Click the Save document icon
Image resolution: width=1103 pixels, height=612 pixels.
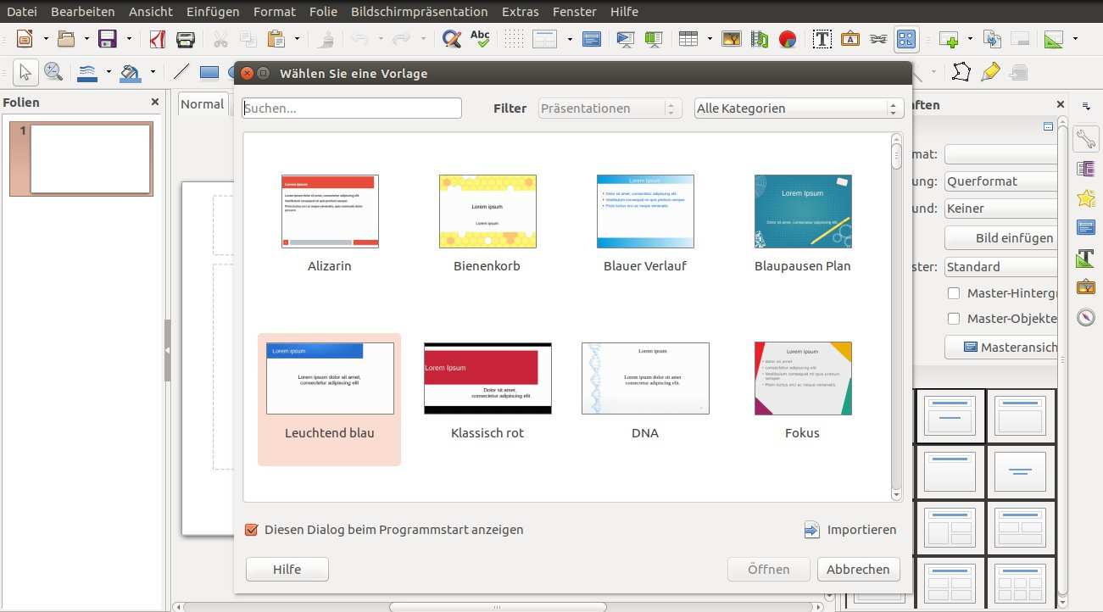coord(108,39)
